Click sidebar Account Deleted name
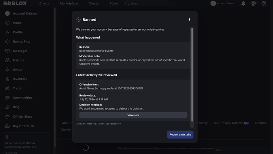This screenshot has height=154, width=273. pyautogui.click(x=25, y=13)
